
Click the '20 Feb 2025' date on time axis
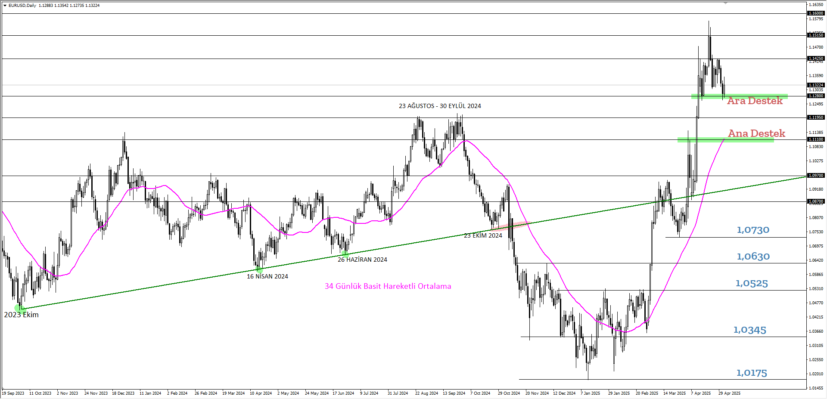pos(647,393)
